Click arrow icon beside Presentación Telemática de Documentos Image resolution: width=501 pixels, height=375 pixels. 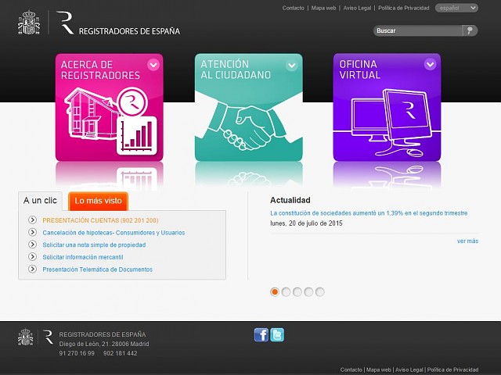pyautogui.click(x=32, y=269)
